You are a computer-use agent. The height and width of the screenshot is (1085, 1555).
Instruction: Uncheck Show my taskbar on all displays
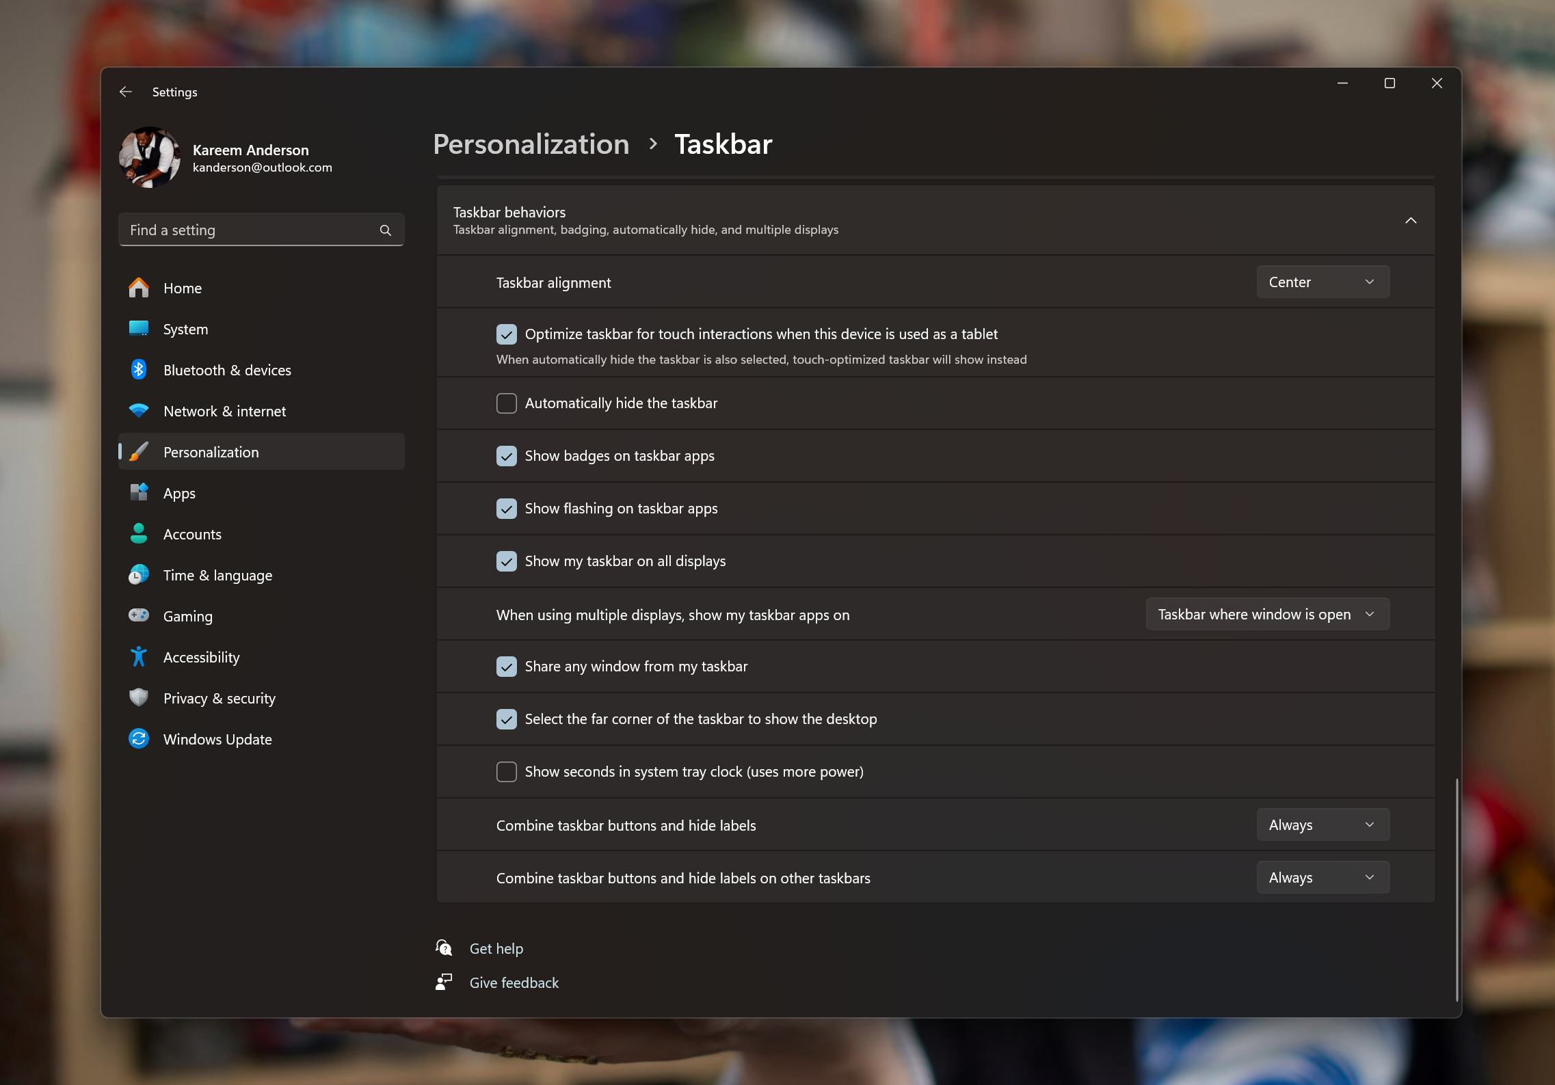(x=507, y=561)
